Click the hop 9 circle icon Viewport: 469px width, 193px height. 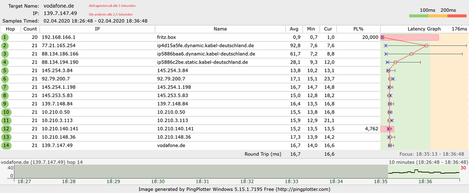pyautogui.click(x=5, y=104)
